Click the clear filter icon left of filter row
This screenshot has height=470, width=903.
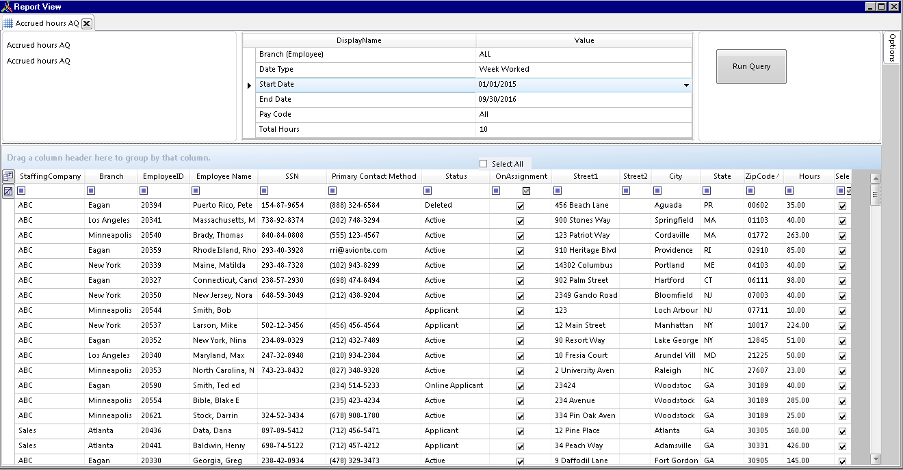tap(8, 191)
